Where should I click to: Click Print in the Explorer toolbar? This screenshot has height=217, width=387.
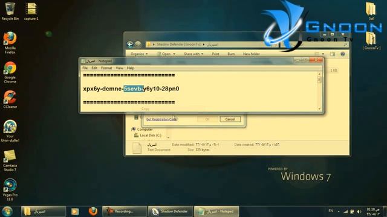pos(215,54)
